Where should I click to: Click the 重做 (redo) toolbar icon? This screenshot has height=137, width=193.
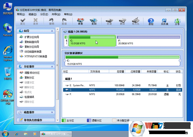[x=64, y=22]
